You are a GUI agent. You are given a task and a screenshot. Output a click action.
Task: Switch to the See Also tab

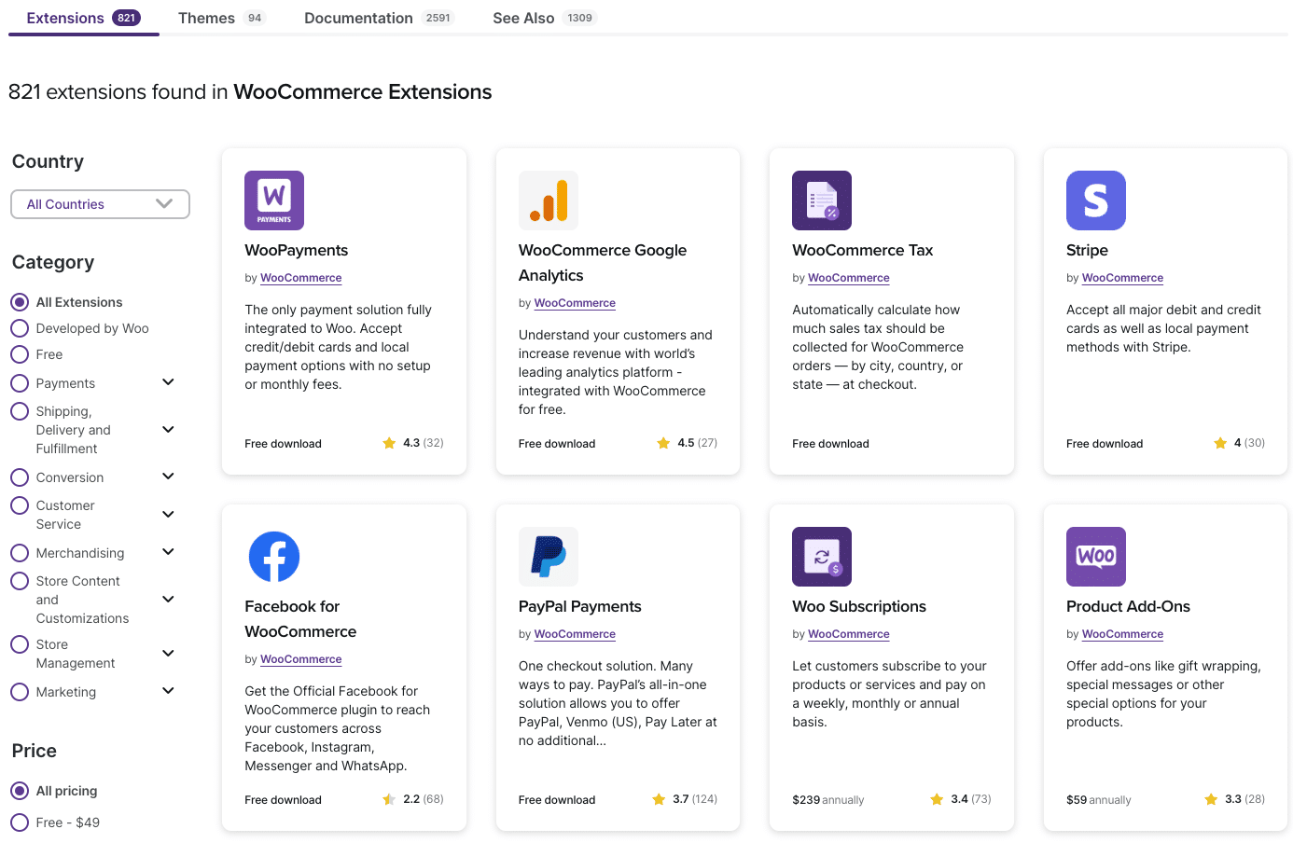coord(544,18)
